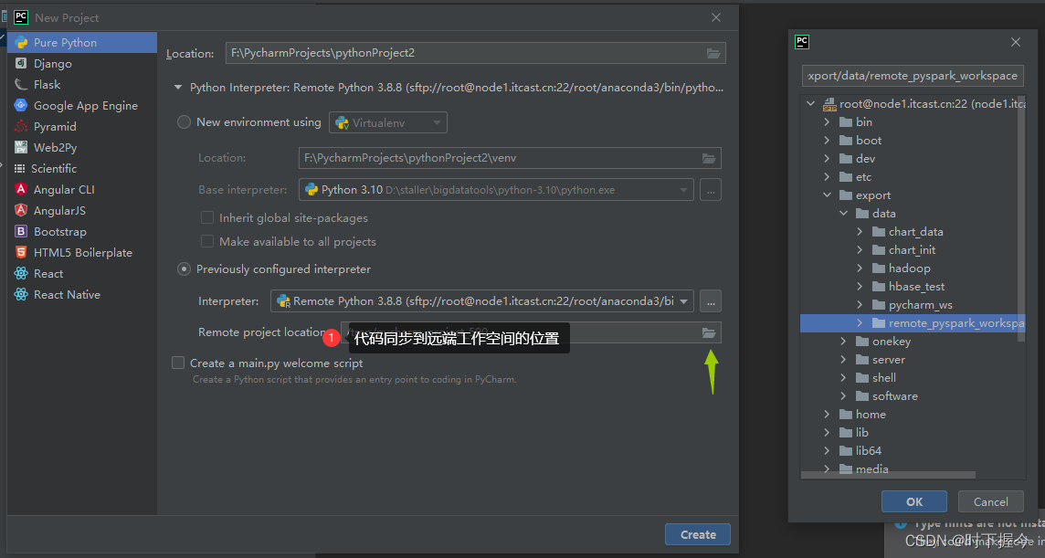Click the ellipsis button beside Interpreter

click(711, 301)
